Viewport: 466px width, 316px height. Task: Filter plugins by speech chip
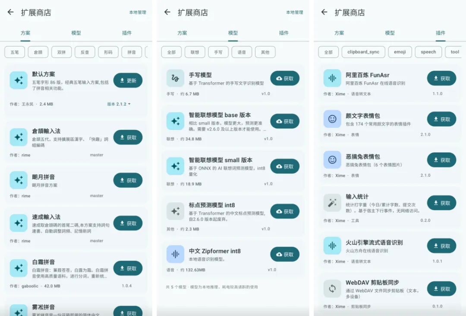(x=428, y=52)
